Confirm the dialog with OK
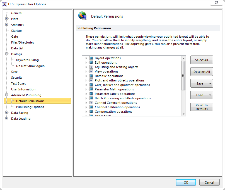The width and height of the screenshot is (225, 190). pyautogui.click(x=186, y=182)
